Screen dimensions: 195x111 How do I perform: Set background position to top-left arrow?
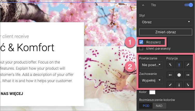170,65
